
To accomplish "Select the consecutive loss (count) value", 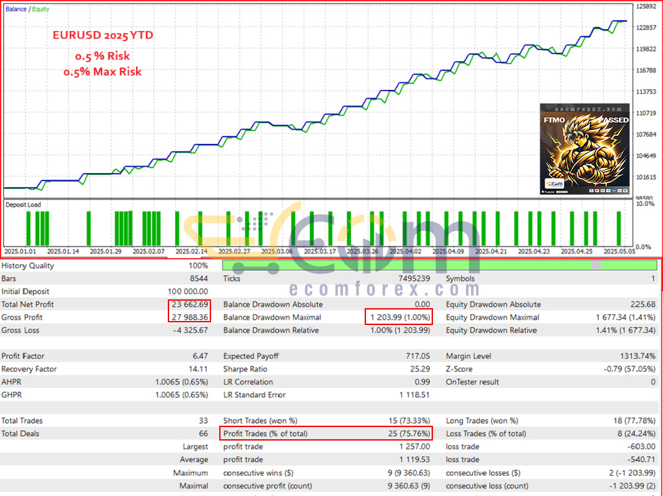I will click(x=633, y=486).
